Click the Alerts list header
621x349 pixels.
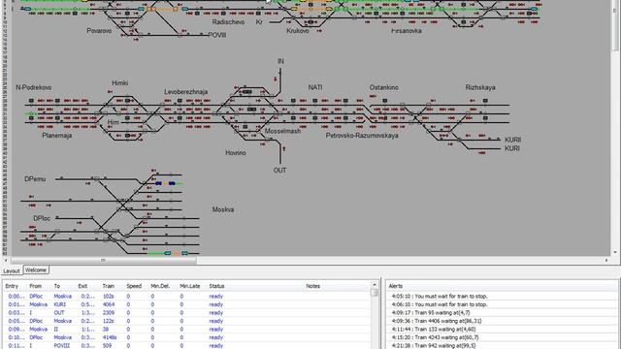396,286
